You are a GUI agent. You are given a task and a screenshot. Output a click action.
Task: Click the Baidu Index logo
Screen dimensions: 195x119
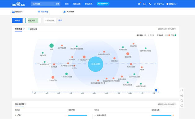point(18,4)
